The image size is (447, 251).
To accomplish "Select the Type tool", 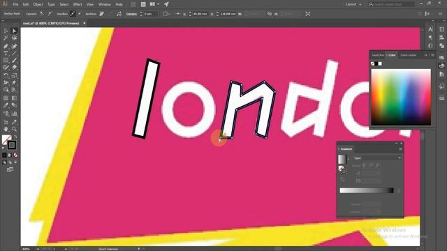I will coord(6,53).
